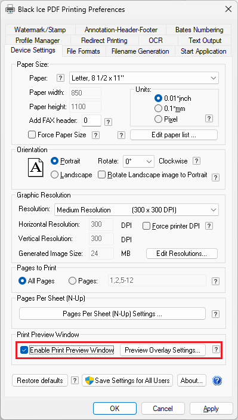Close the Printing Preferences dialog
The image size is (238, 420).
228,10
